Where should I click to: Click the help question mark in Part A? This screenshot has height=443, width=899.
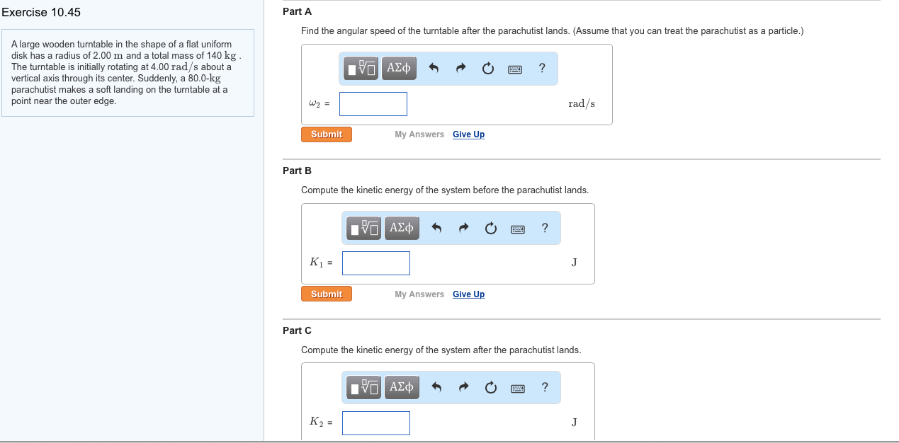[542, 69]
